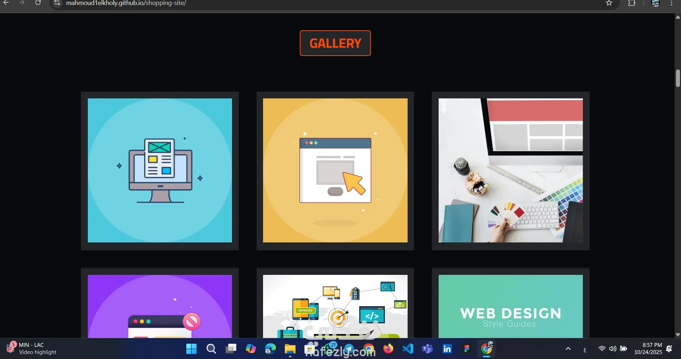The width and height of the screenshot is (681, 359).
Task: Open the Web Design Style Guides image
Action: tap(511, 306)
